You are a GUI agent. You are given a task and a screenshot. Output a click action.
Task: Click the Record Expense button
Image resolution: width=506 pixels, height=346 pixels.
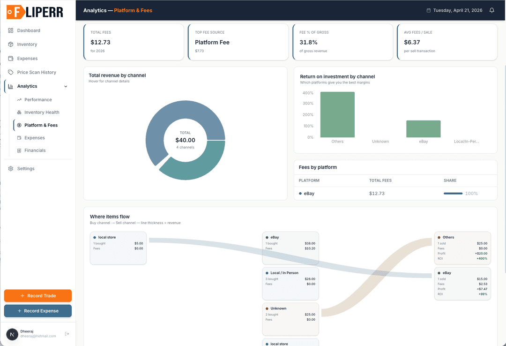point(38,311)
